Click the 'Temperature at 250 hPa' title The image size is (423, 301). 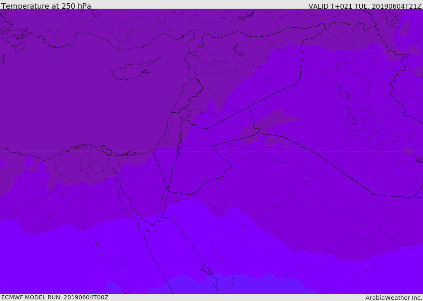46,6
